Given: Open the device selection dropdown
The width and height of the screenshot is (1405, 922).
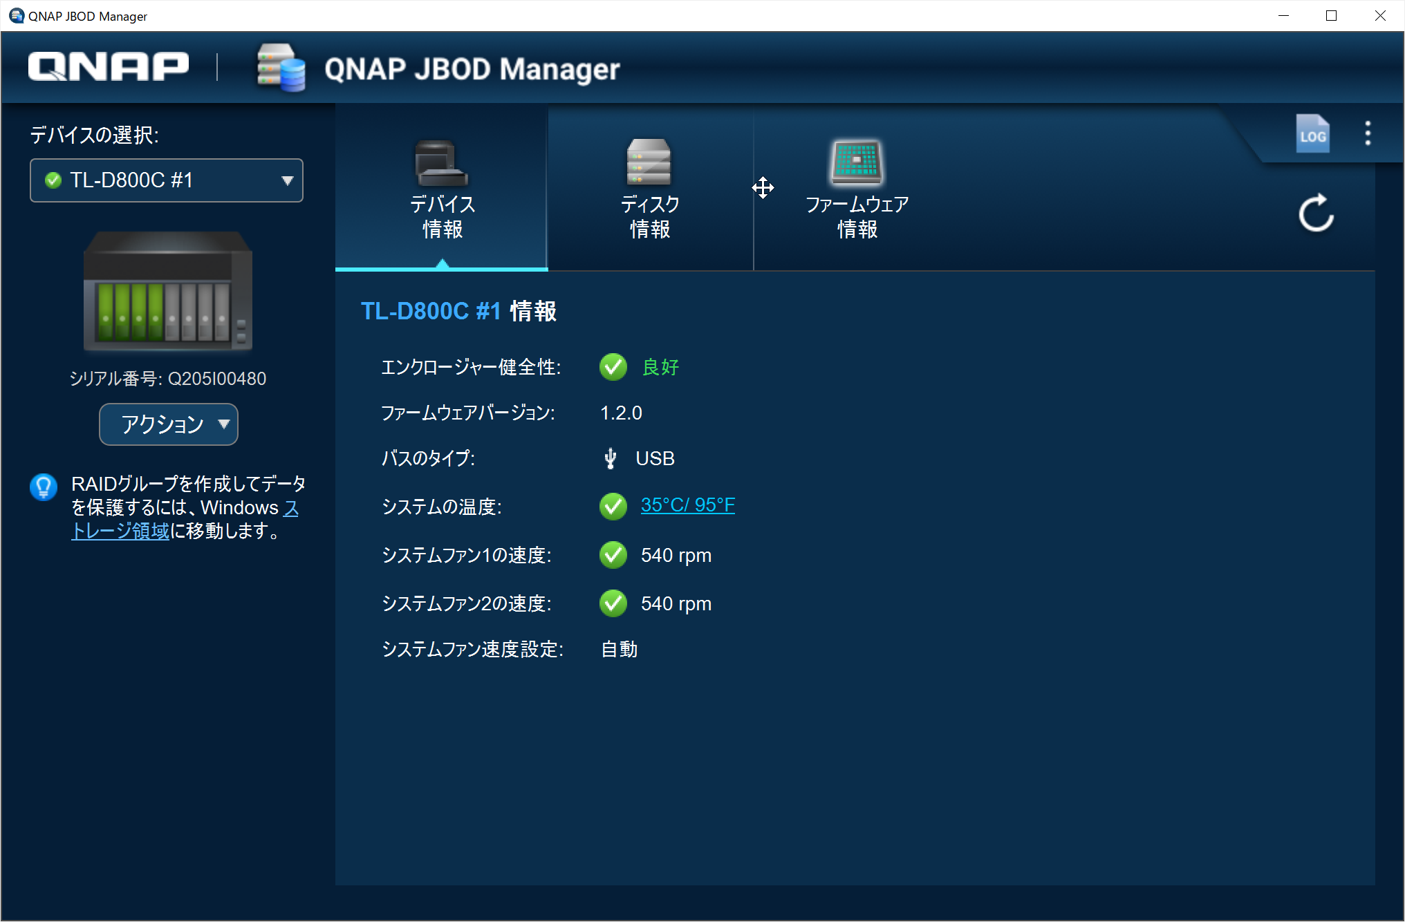Looking at the screenshot, I should [x=166, y=180].
